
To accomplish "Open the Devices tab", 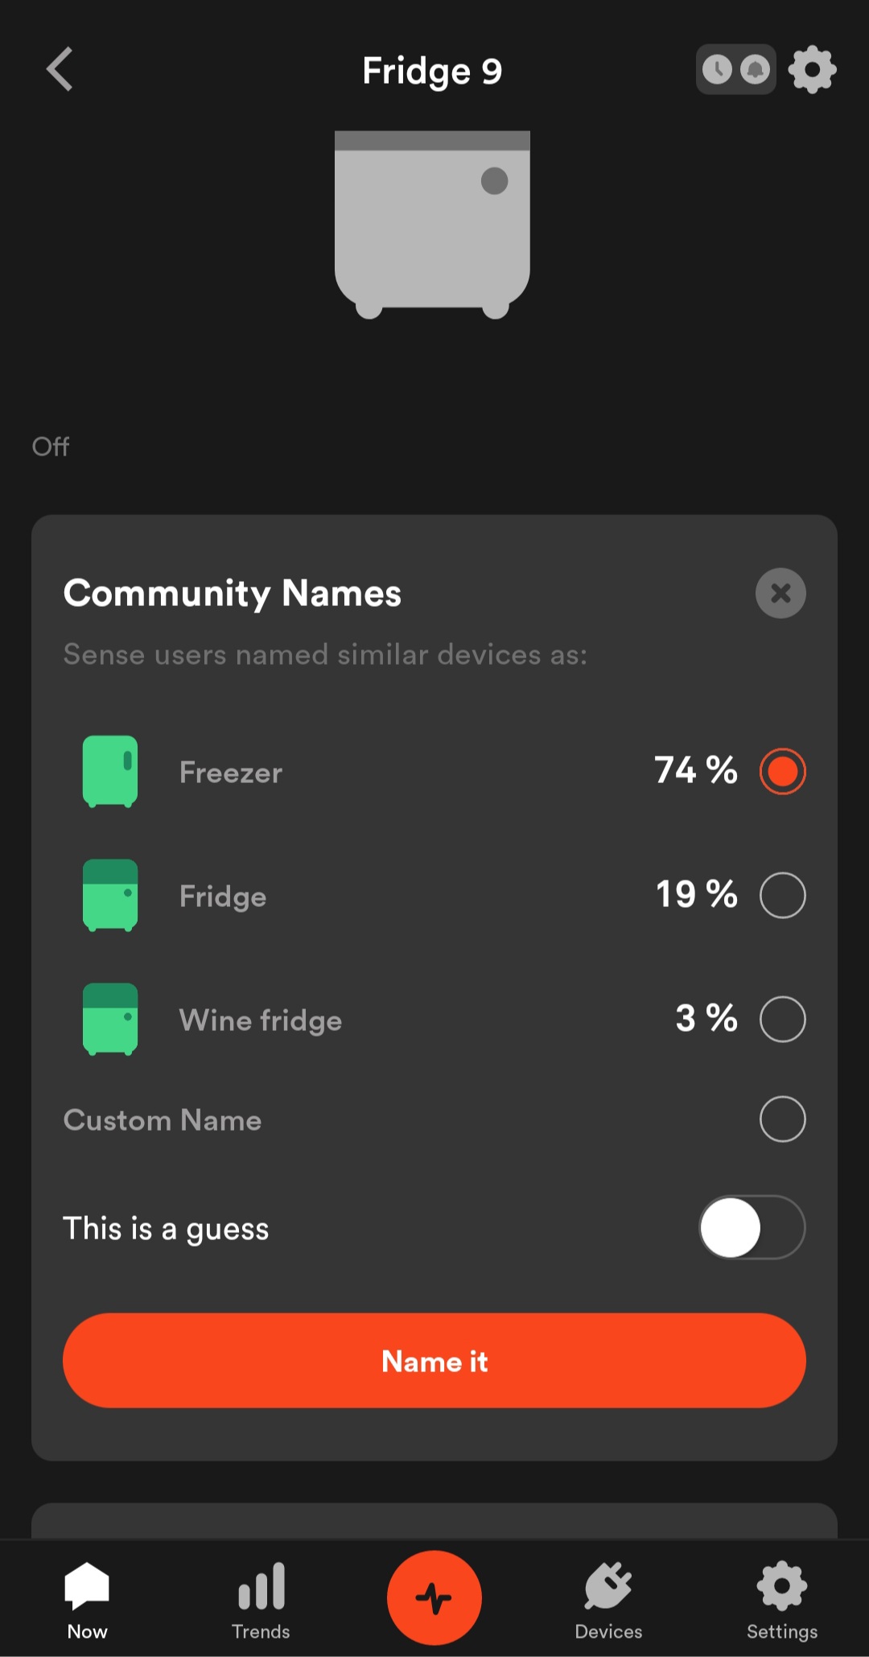I will pos(608,1600).
